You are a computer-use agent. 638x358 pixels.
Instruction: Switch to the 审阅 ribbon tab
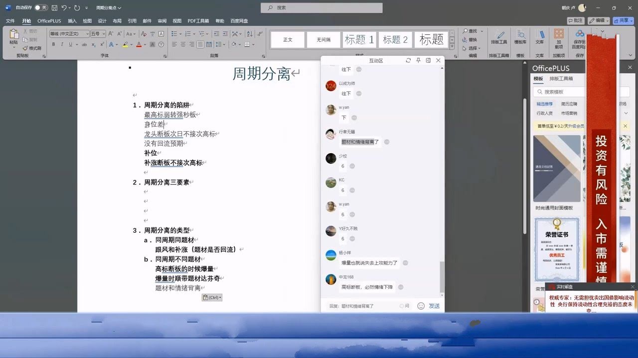point(162,21)
